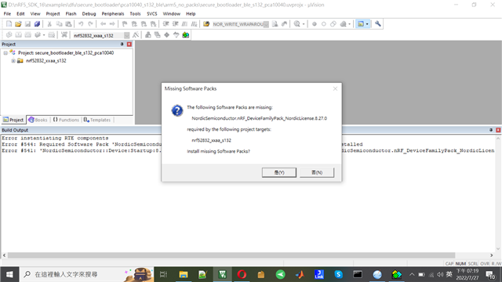Open the Flash menu

click(71, 14)
